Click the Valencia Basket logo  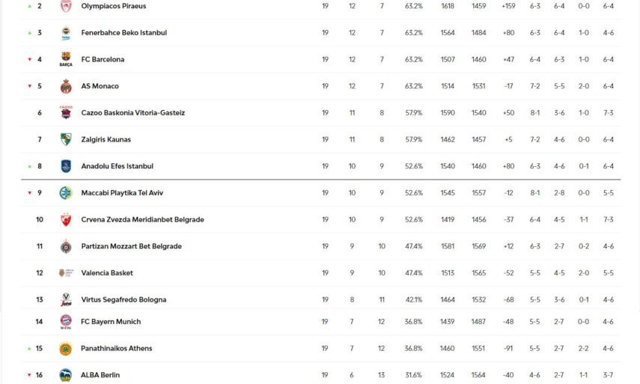[x=66, y=273]
